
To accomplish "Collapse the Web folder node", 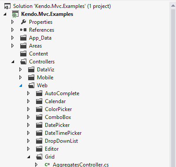I will point(21,85).
